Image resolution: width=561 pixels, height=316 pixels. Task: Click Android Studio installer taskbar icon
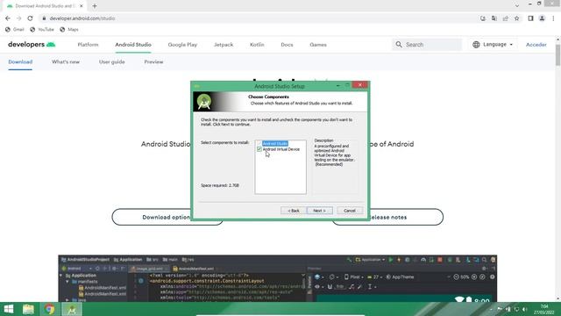point(72,309)
